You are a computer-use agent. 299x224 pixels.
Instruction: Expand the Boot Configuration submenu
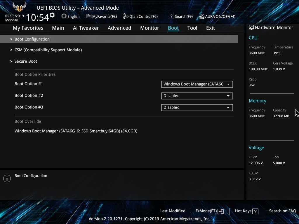pos(32,39)
